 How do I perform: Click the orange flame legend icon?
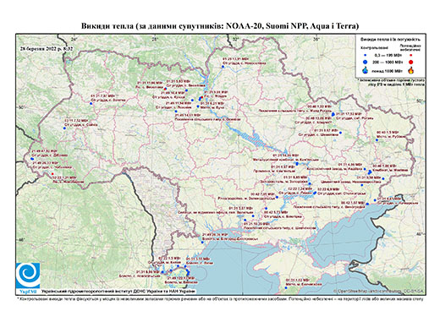tap(411, 70)
